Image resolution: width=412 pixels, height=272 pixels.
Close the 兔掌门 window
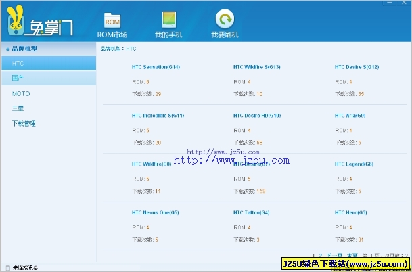click(x=404, y=2)
